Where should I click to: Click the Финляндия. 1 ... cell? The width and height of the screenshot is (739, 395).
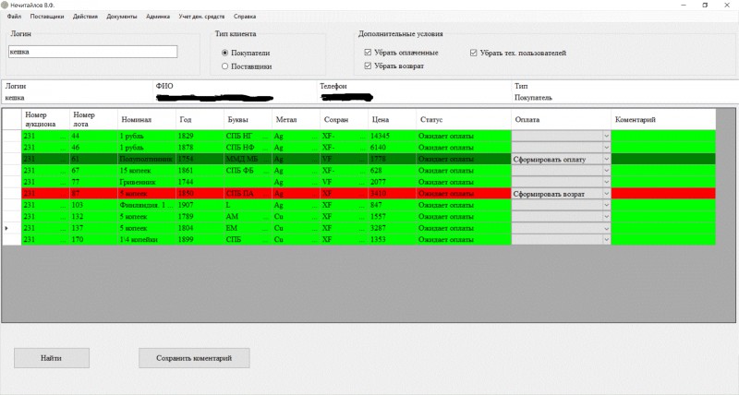coord(147,205)
